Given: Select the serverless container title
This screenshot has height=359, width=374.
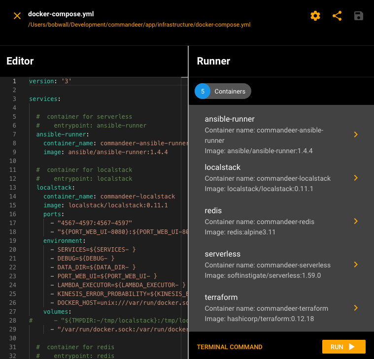Looking at the screenshot, I should coord(223,254).
